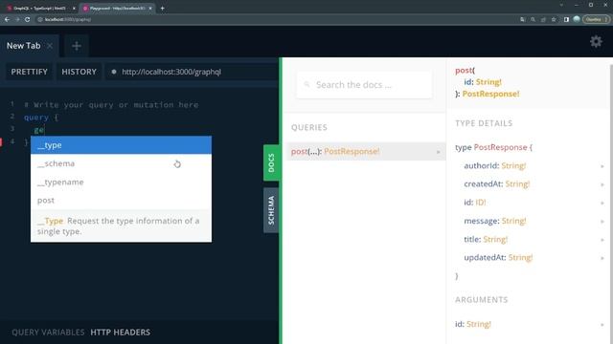Screen dimensions: 613x344
Task: Select the post query entry in docs
Action: pos(365,151)
